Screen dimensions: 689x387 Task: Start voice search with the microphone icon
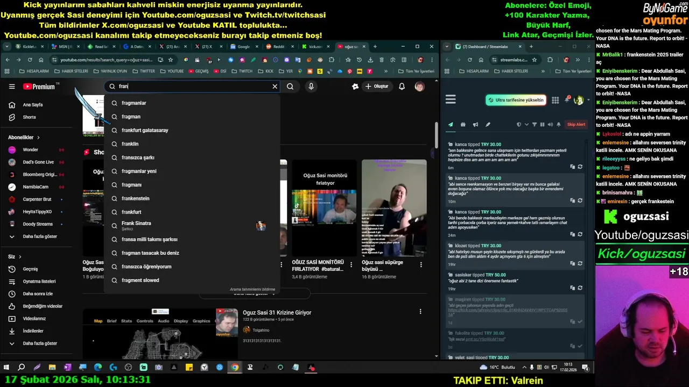click(311, 87)
